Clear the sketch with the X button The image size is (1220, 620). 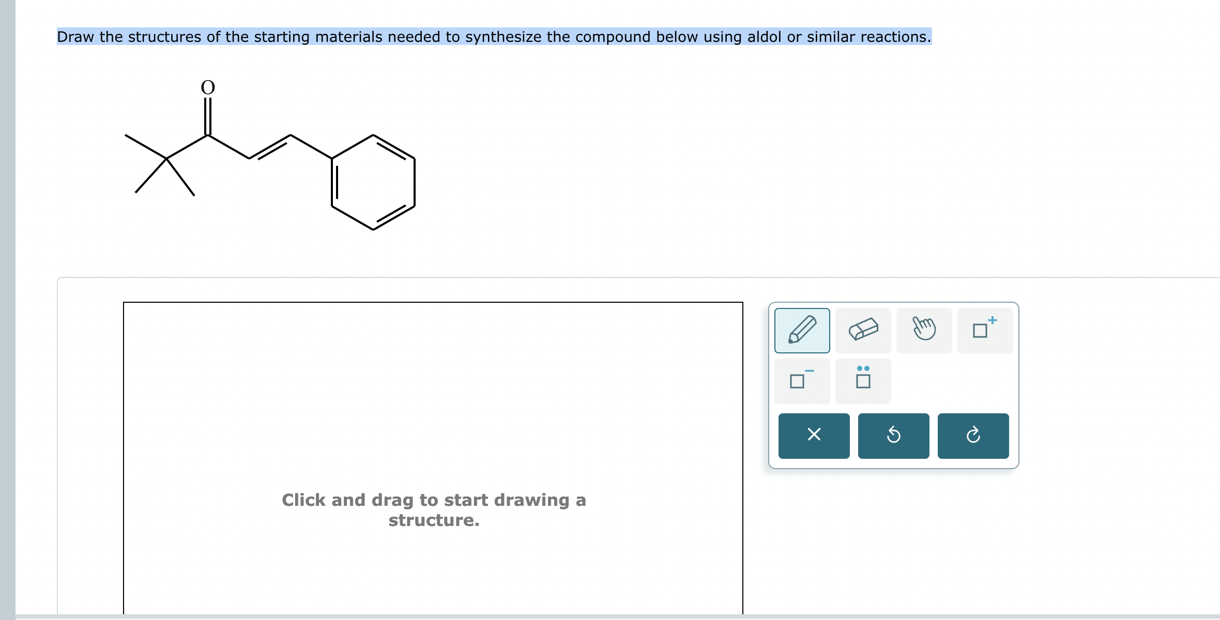tap(813, 436)
